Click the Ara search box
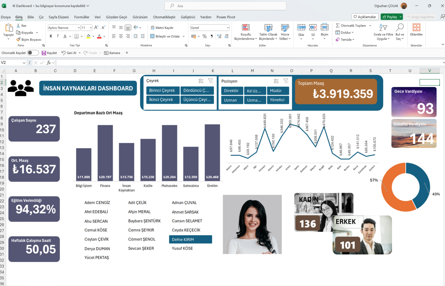 [x=225, y=6]
